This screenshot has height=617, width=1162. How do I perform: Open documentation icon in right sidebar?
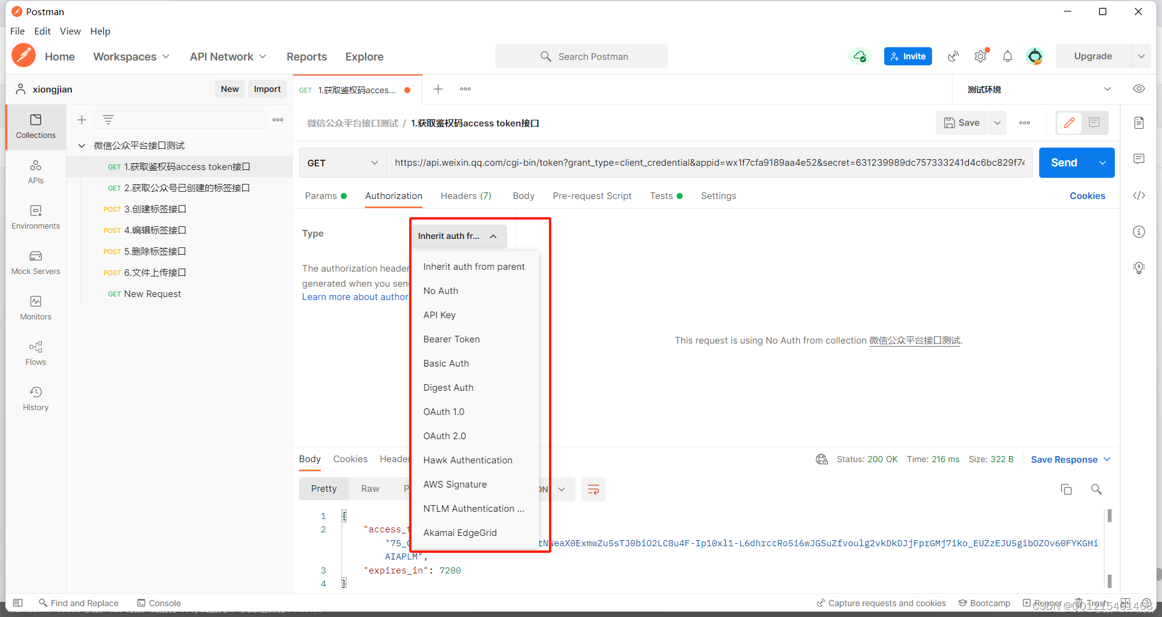coord(1139,123)
